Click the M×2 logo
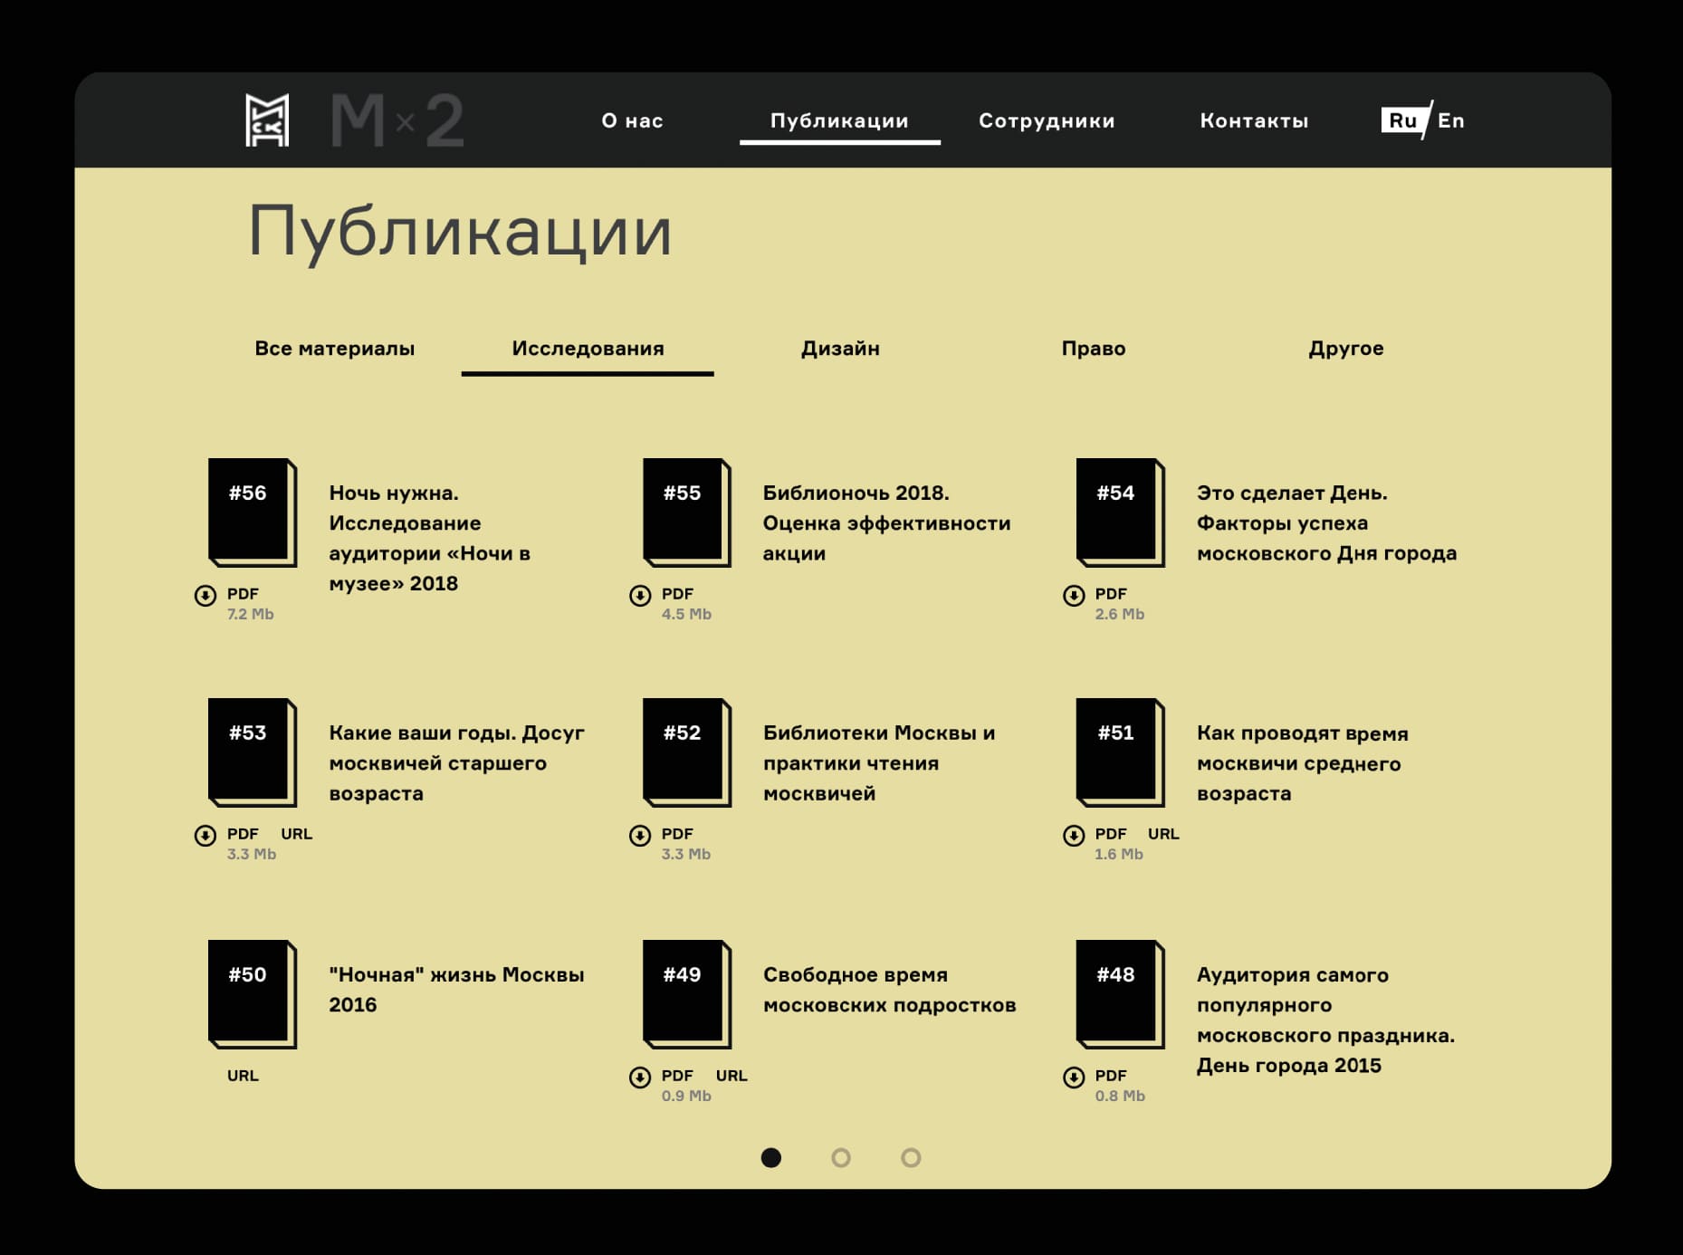Viewport: 1683px width, 1255px height. tap(397, 120)
